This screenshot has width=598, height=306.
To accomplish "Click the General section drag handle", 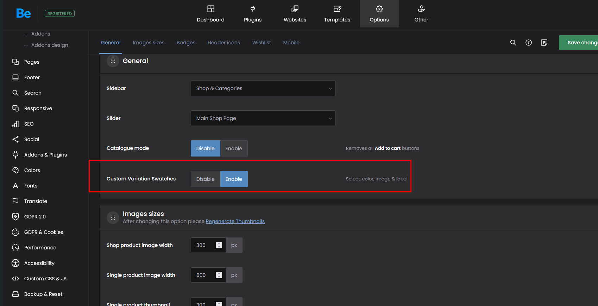I will [113, 61].
